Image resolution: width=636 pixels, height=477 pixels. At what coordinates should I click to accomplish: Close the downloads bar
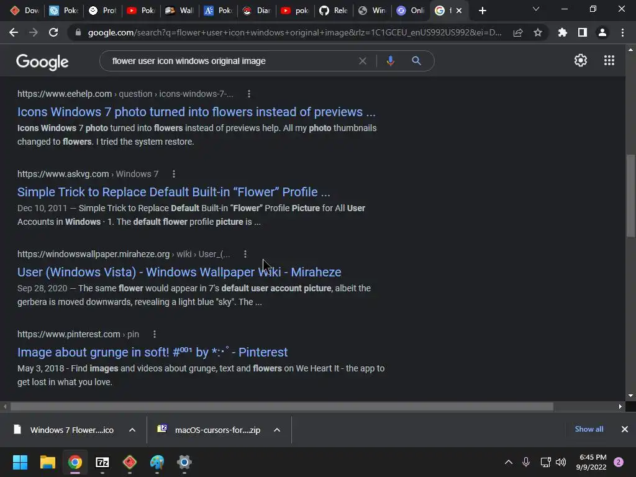625,429
